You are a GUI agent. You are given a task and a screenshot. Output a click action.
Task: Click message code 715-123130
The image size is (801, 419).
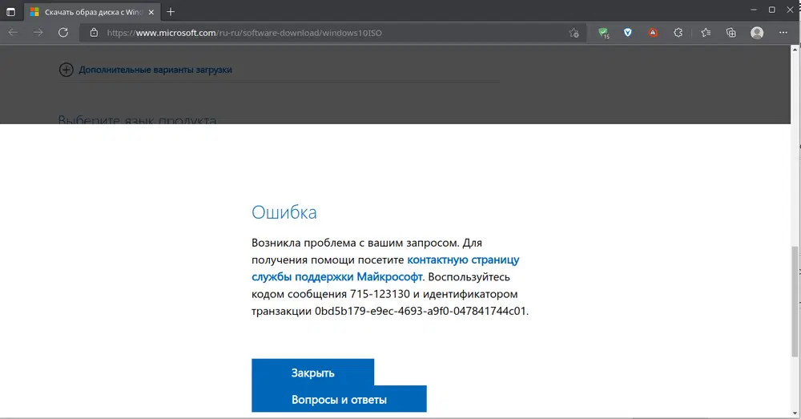point(380,294)
